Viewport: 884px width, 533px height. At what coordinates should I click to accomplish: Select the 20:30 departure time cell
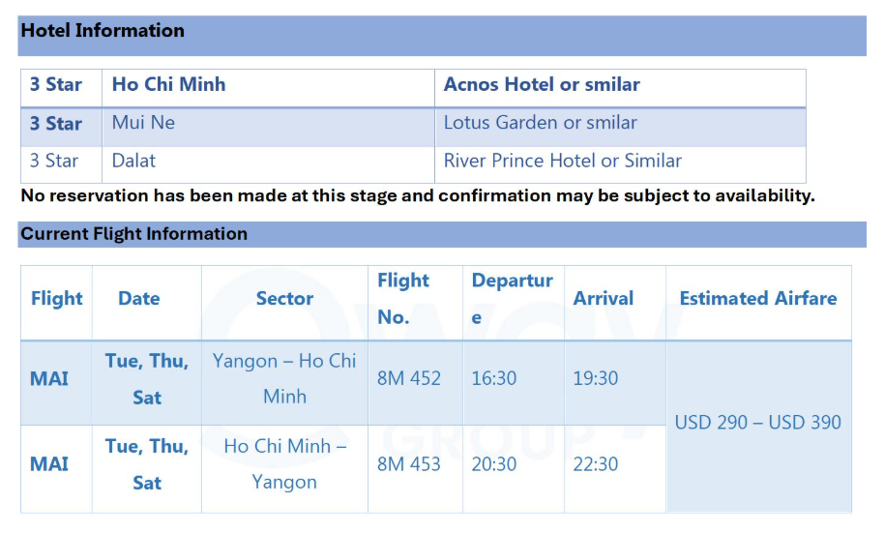point(494,464)
